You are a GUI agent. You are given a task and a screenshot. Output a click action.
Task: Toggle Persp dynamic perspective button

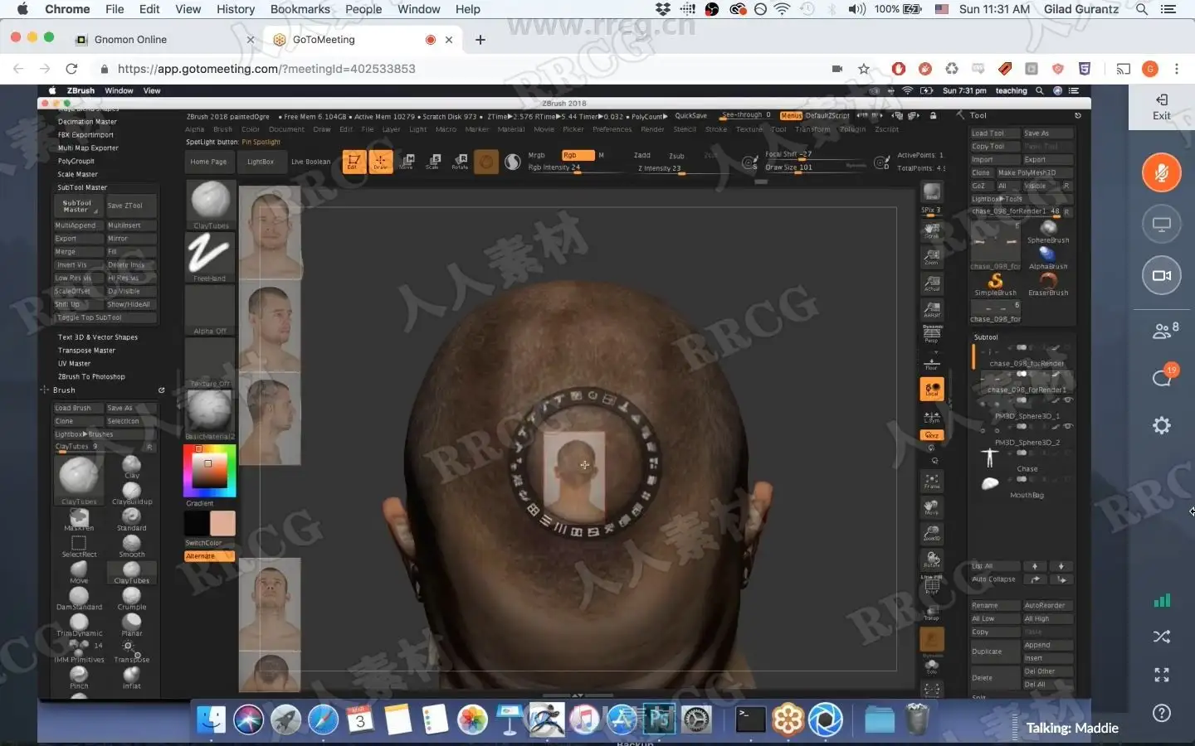coord(932,334)
